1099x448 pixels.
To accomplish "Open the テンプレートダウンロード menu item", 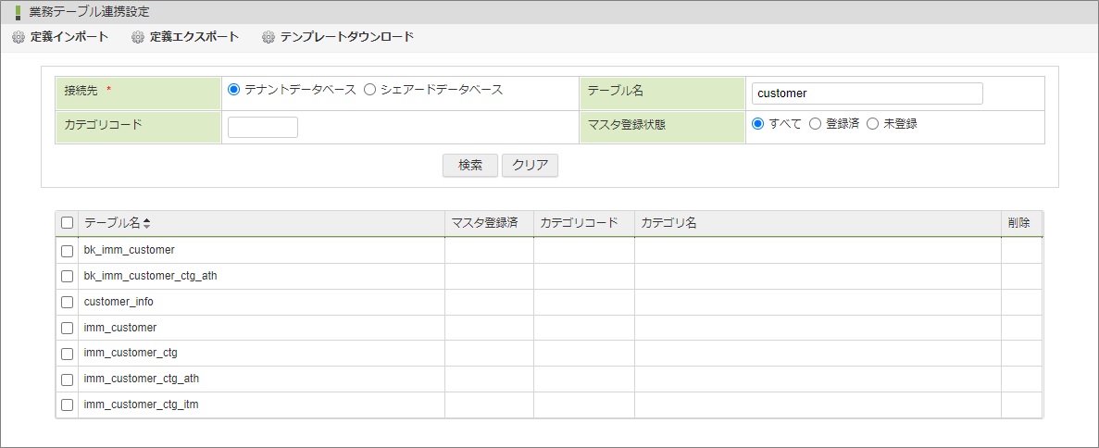I will [x=346, y=37].
